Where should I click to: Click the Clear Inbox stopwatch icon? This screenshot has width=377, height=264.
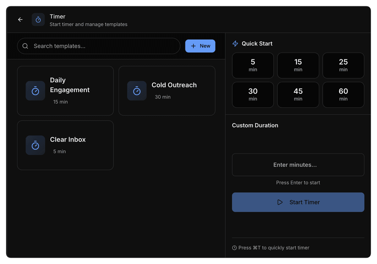tap(35, 145)
